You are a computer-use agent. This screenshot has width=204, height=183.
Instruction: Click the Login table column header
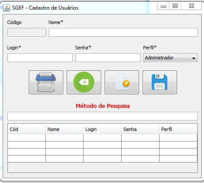[102, 129]
